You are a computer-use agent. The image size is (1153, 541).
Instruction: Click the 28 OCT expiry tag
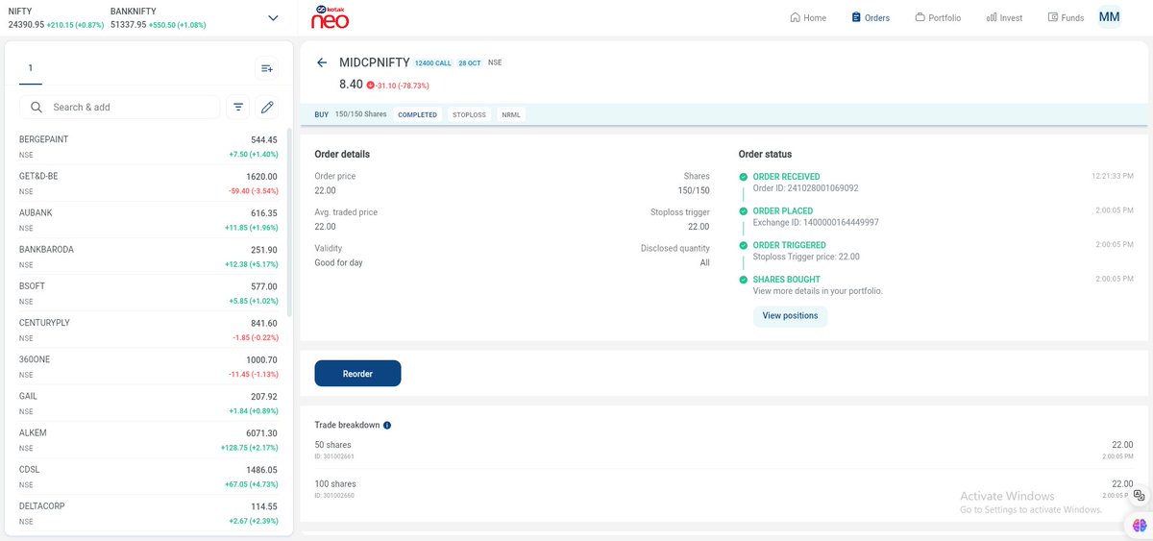coord(470,62)
